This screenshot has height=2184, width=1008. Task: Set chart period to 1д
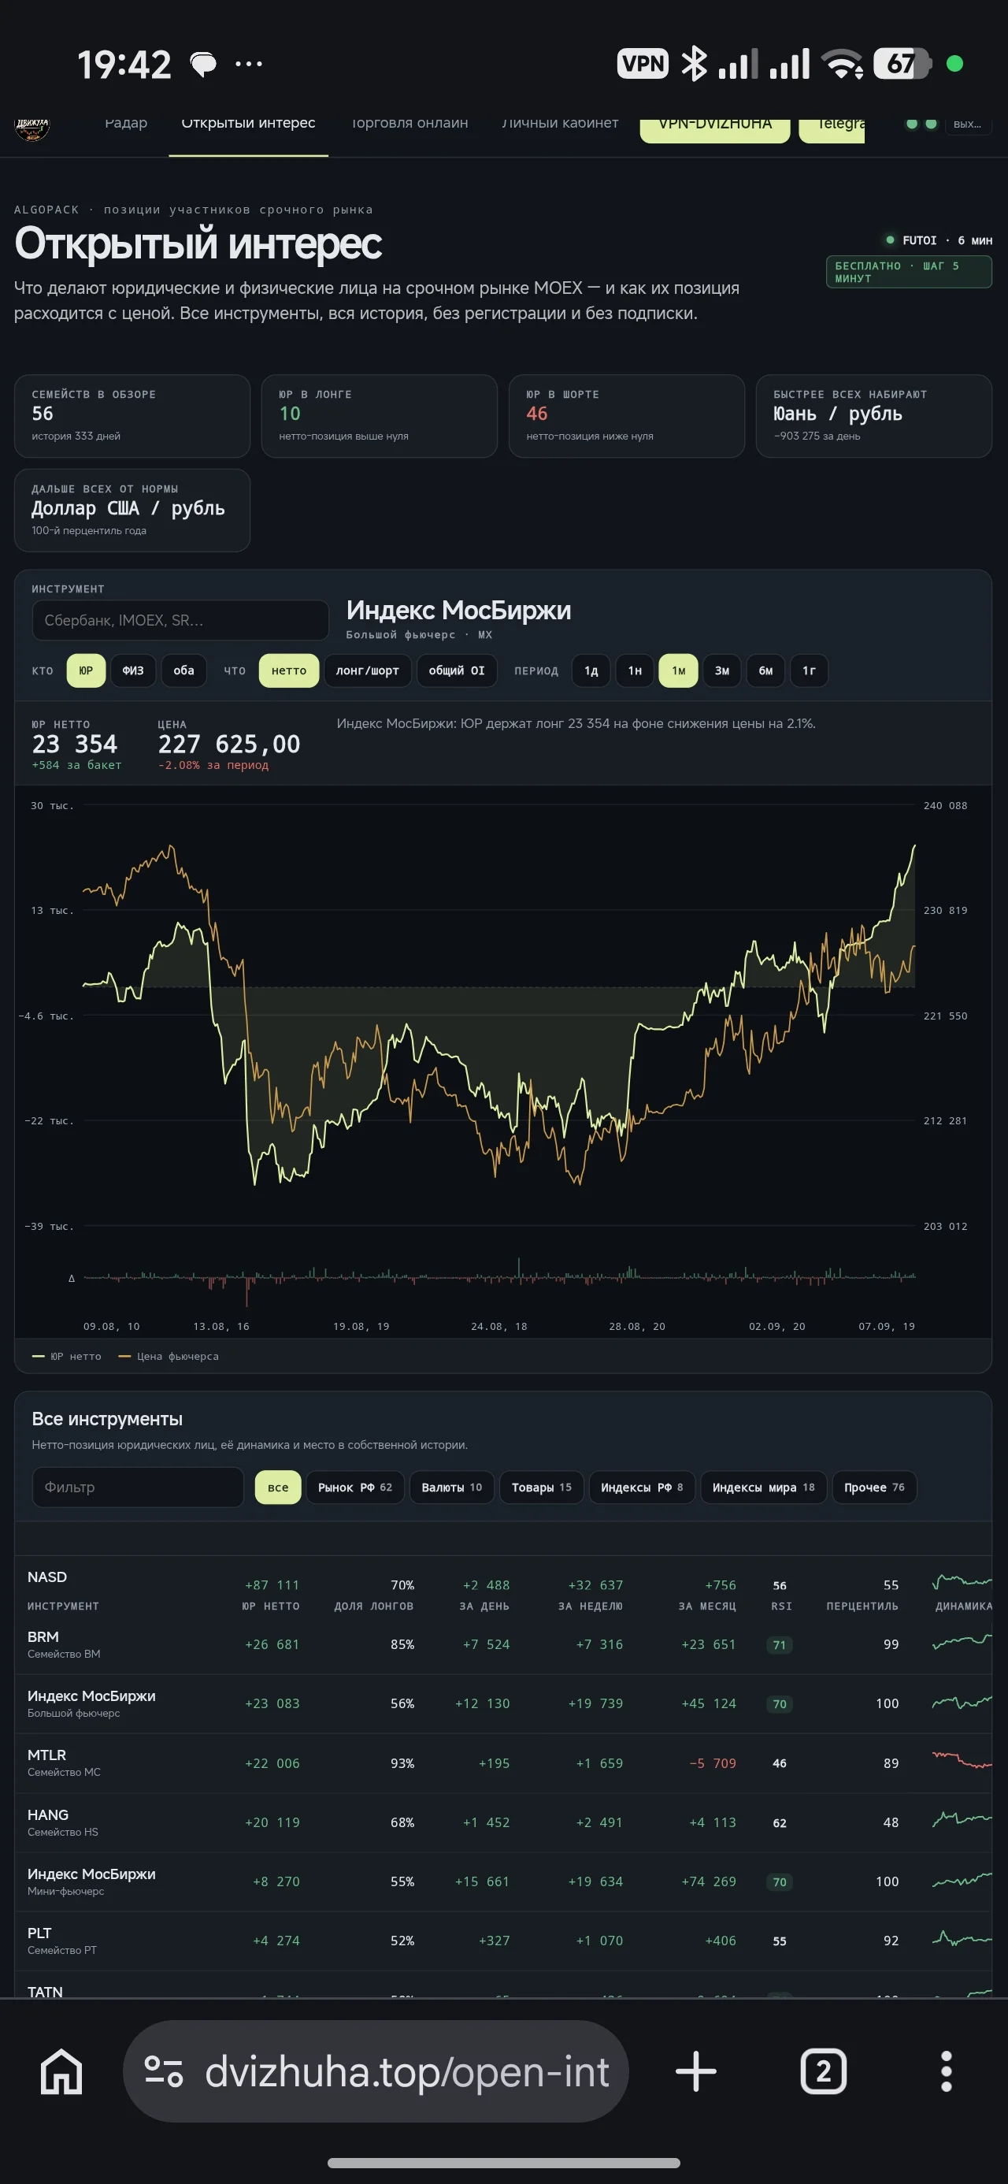pyautogui.click(x=591, y=670)
